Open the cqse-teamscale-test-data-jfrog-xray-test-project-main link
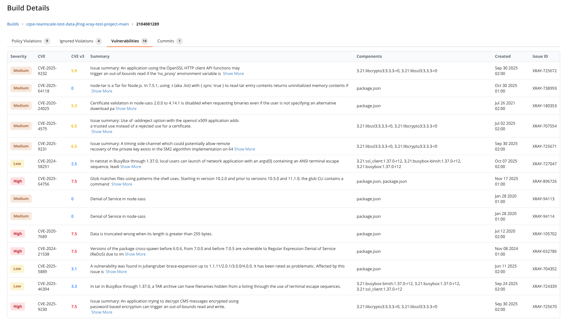570x324 pixels. pos(77,24)
